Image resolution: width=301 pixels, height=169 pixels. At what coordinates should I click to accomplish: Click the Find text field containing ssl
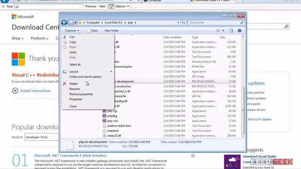(48, 7)
